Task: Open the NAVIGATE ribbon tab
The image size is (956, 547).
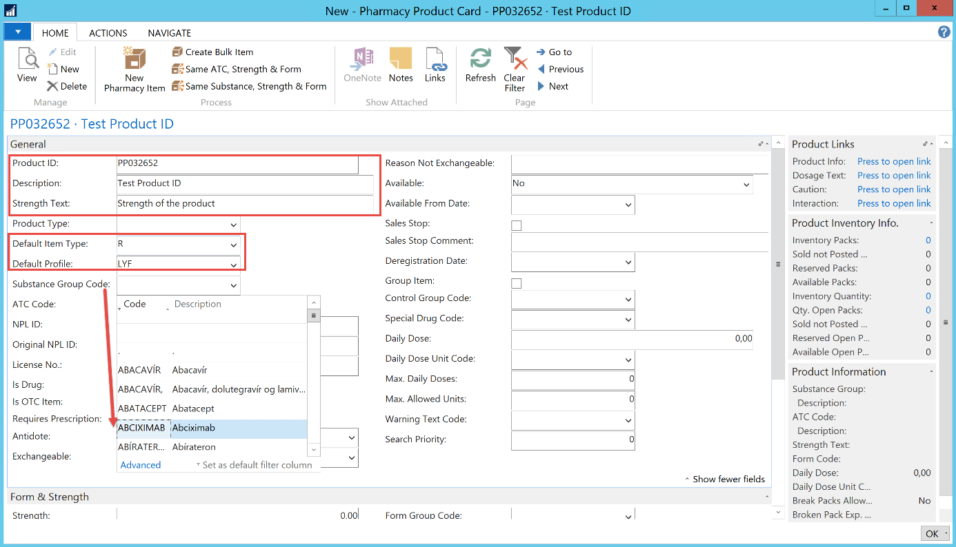Action: coord(170,33)
